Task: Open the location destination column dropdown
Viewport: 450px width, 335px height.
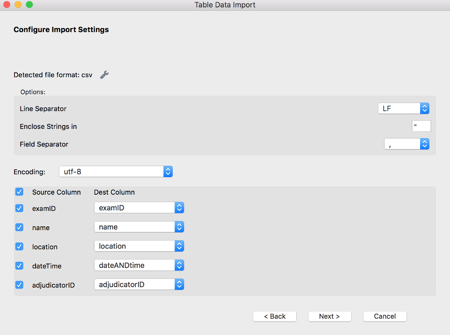Action: 139,246
